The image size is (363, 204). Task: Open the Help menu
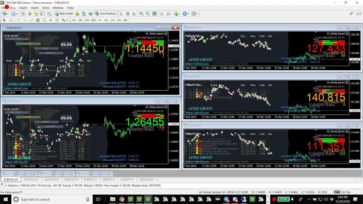coord(70,8)
